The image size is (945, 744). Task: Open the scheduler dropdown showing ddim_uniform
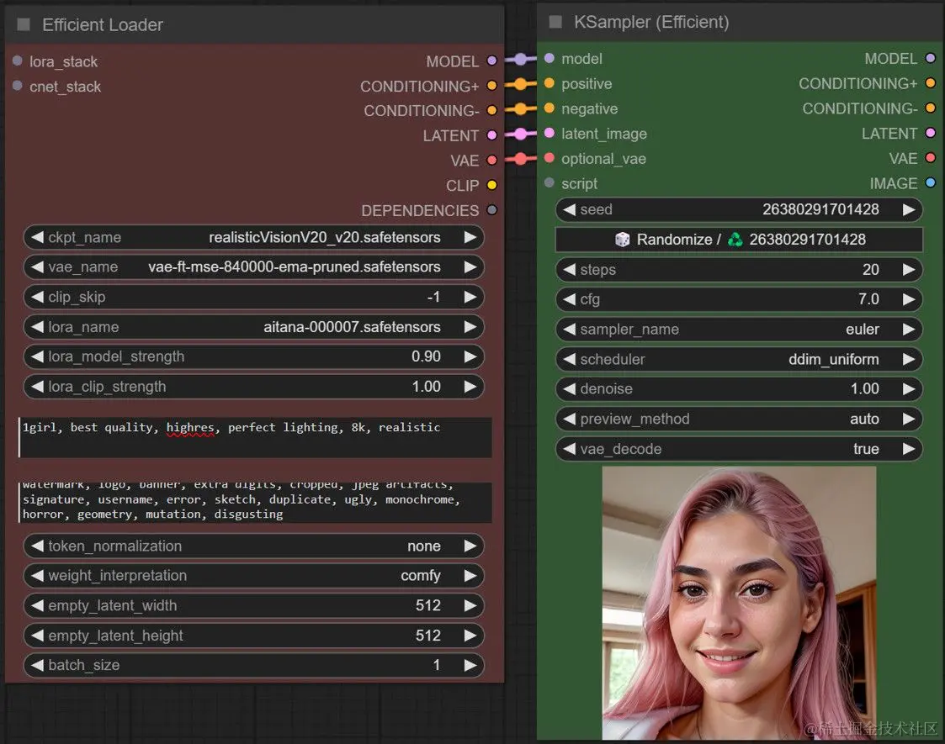(x=739, y=359)
